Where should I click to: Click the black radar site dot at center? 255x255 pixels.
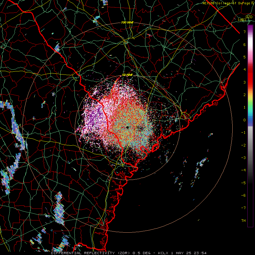pos(127,127)
